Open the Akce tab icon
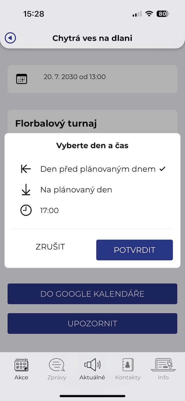185x401 pixels. click(x=22, y=365)
